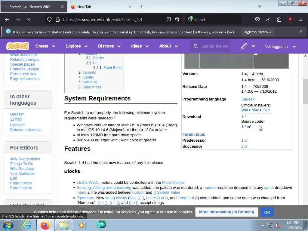Open the Firefox downloads panel
308x231 pixels.
(268, 20)
